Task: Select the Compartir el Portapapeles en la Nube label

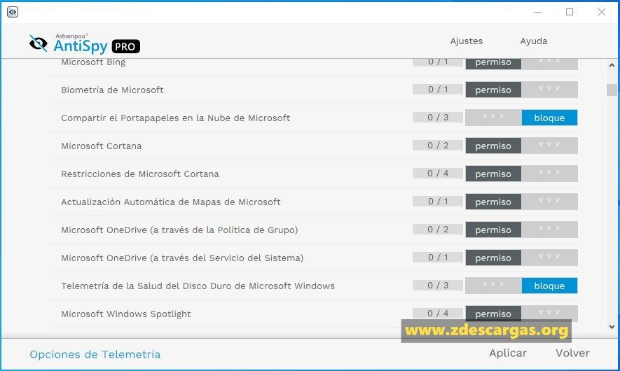Action: pyautogui.click(x=176, y=118)
